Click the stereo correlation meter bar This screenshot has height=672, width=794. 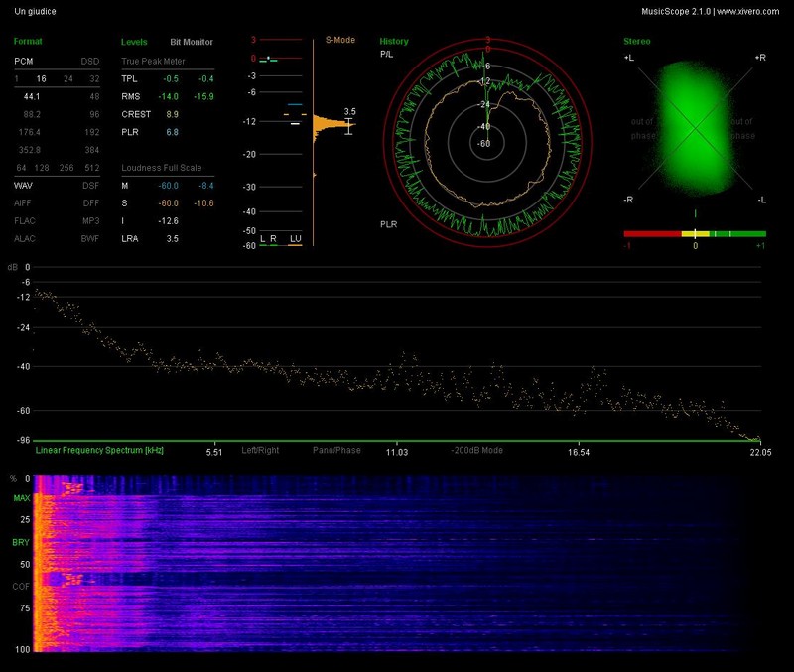pos(695,234)
